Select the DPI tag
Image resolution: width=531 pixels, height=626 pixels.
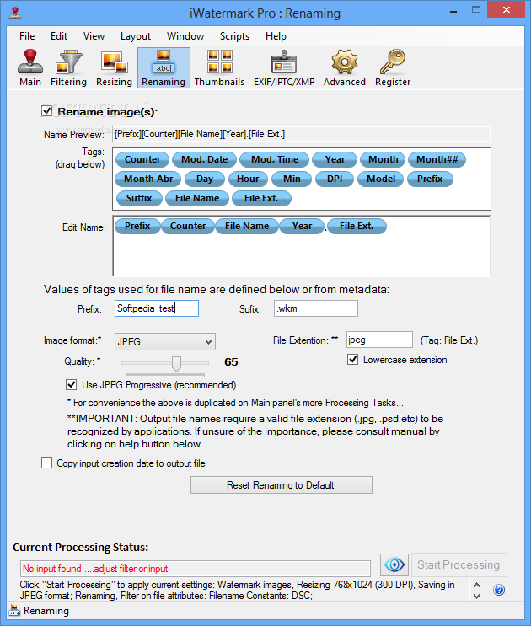click(x=335, y=179)
